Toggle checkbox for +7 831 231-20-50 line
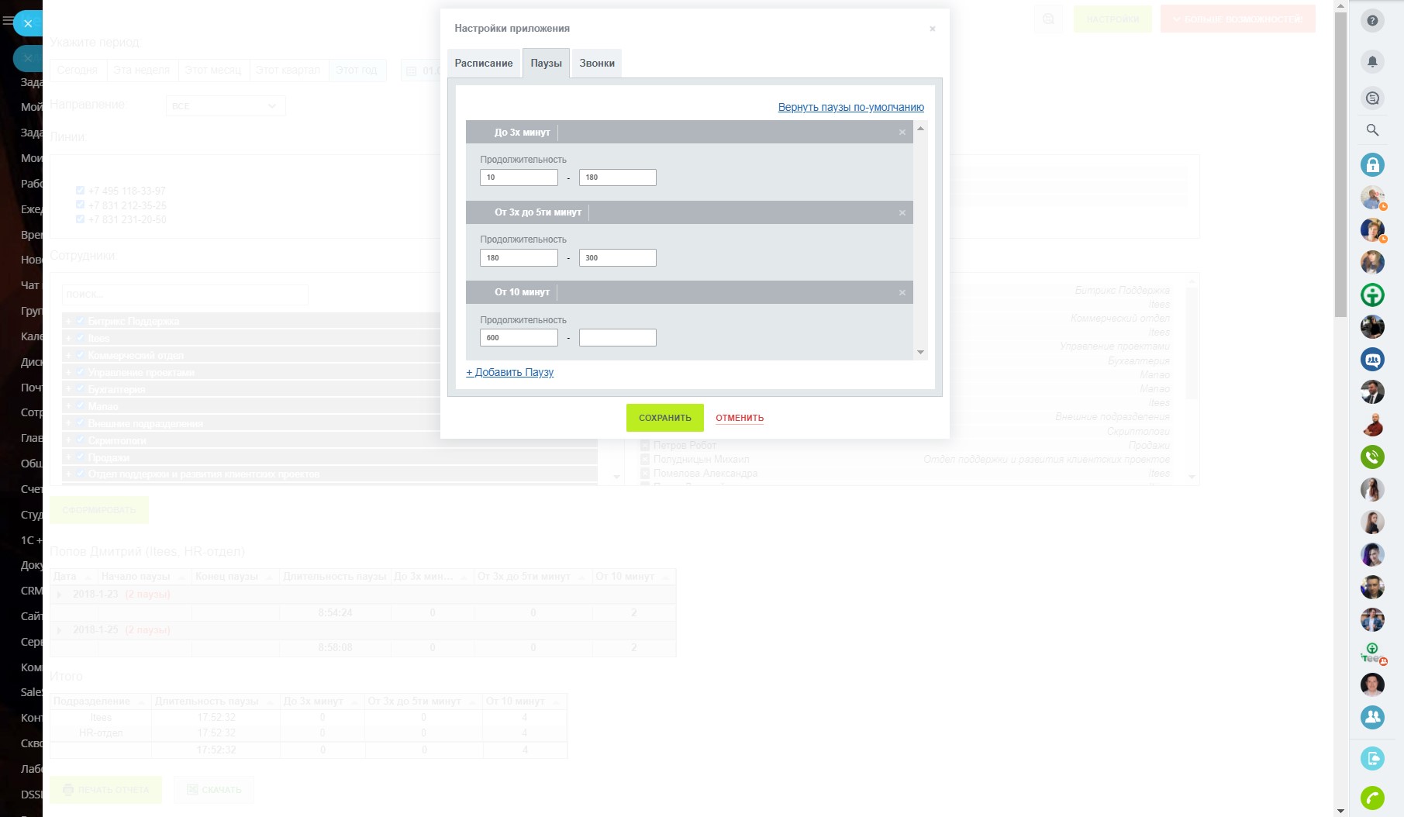This screenshot has width=1404, height=817. coord(80,219)
